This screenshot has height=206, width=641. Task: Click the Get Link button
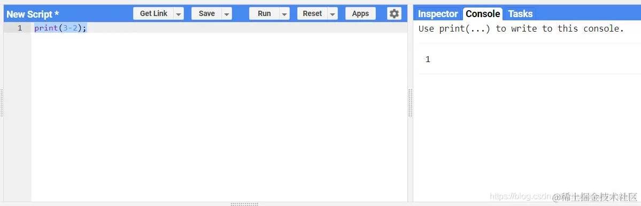click(x=153, y=13)
